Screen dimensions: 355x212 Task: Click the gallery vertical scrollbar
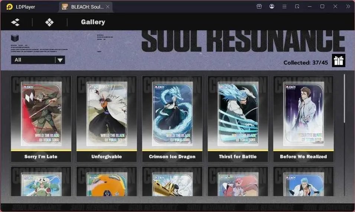(x=344, y=98)
